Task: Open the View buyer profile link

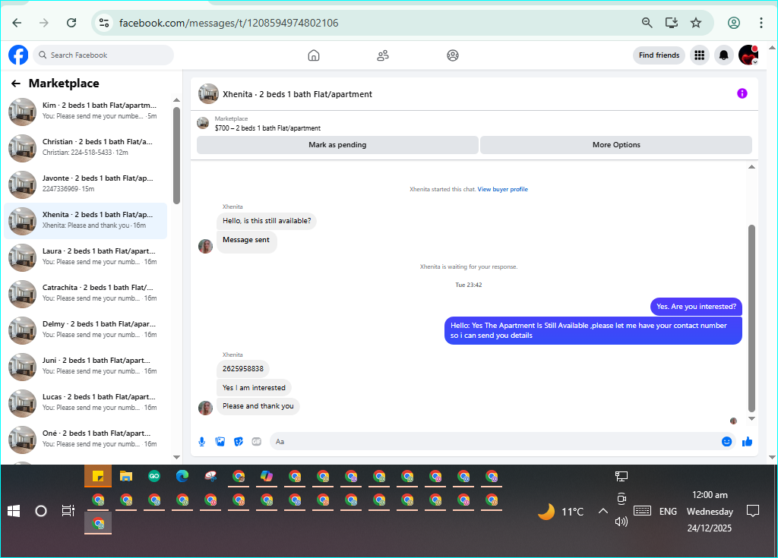Action: point(503,189)
